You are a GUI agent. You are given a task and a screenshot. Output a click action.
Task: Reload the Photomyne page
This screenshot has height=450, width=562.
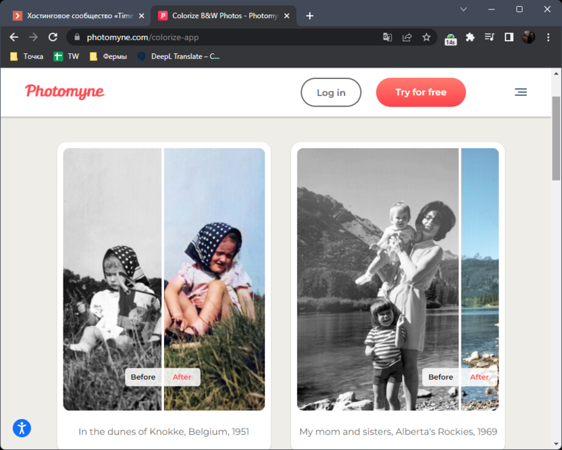point(53,37)
